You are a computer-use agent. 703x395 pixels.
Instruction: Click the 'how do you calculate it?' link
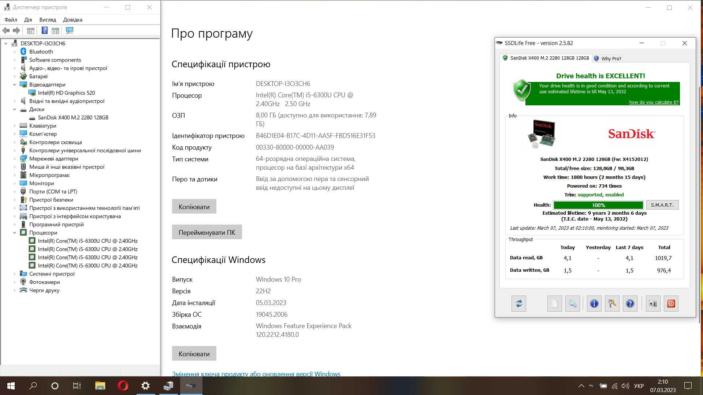point(654,102)
